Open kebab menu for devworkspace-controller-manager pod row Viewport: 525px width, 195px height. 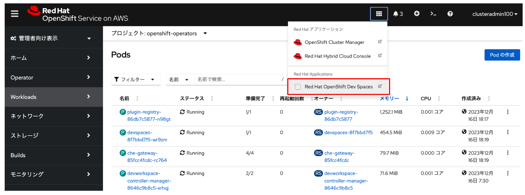click(x=507, y=173)
